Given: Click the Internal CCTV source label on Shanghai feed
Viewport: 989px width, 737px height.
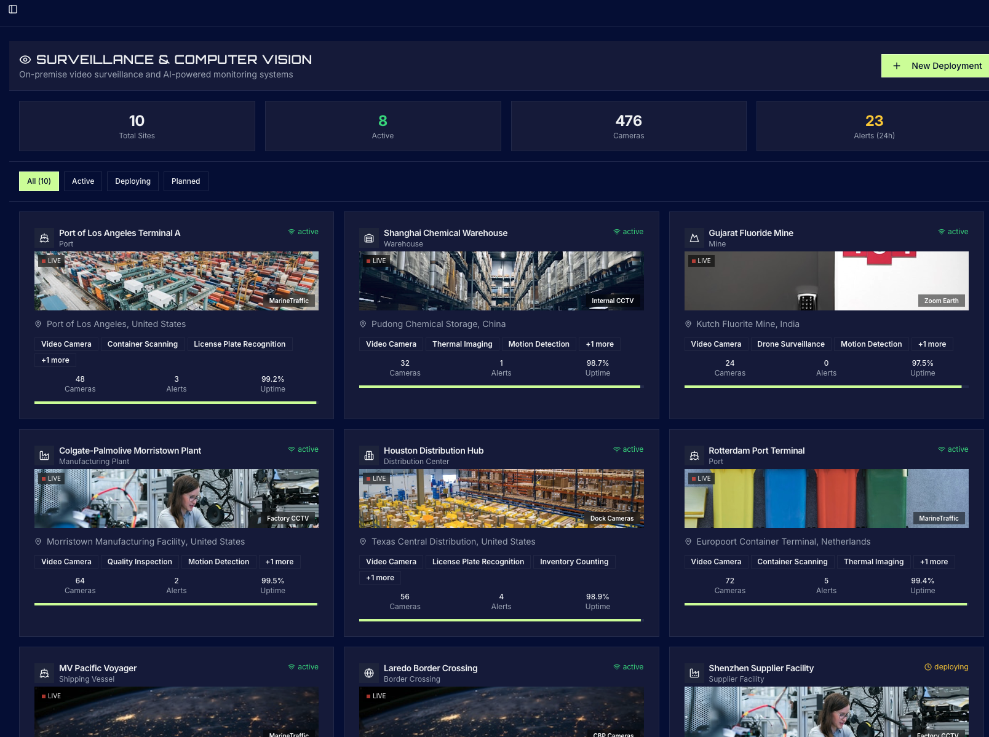Looking at the screenshot, I should (613, 301).
